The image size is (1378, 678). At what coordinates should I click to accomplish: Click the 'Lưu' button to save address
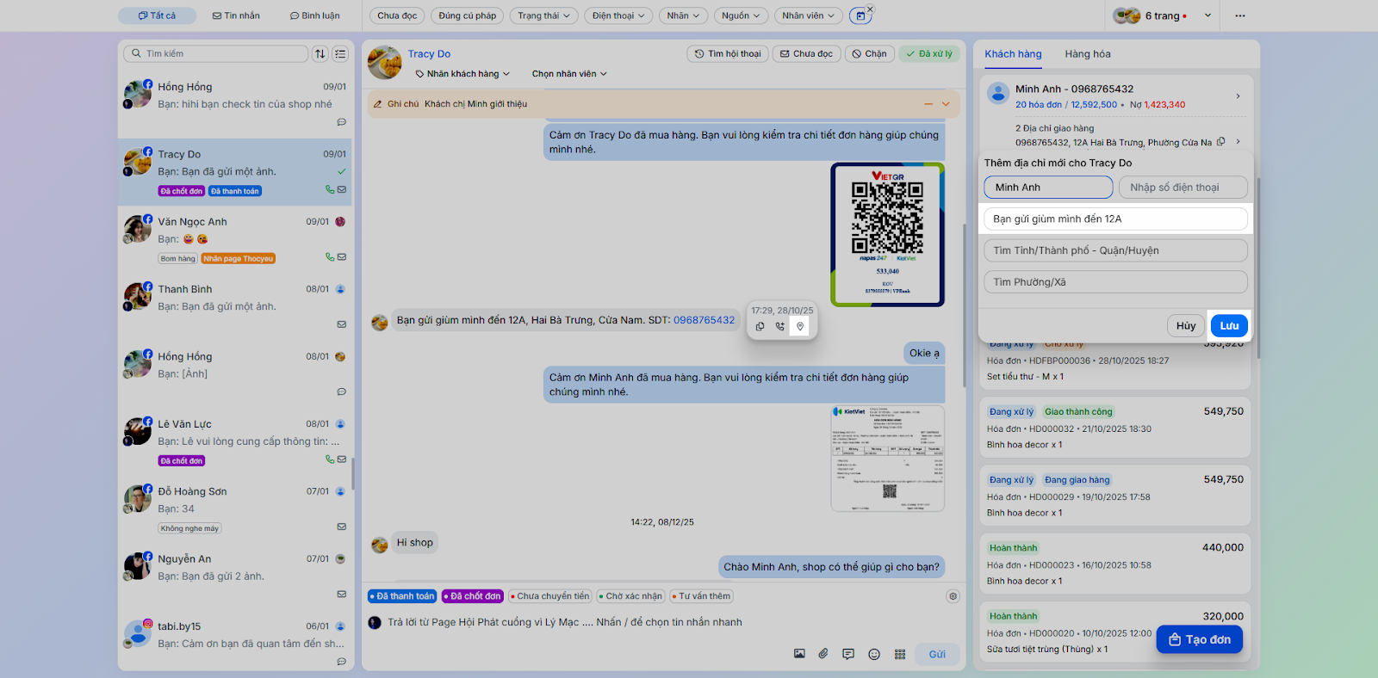tap(1229, 325)
